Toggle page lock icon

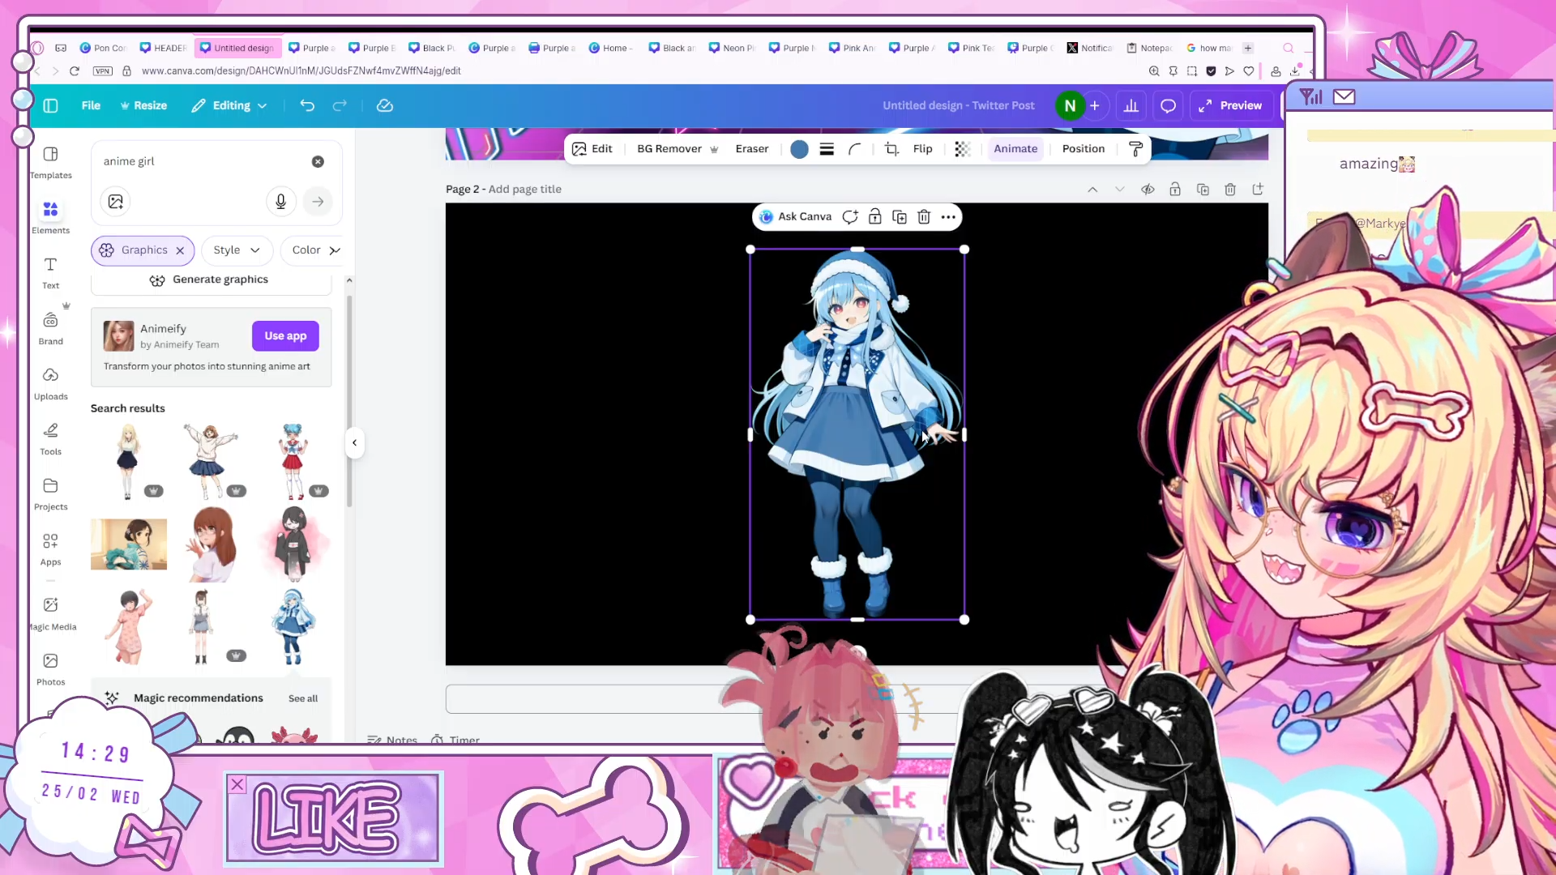click(1175, 190)
